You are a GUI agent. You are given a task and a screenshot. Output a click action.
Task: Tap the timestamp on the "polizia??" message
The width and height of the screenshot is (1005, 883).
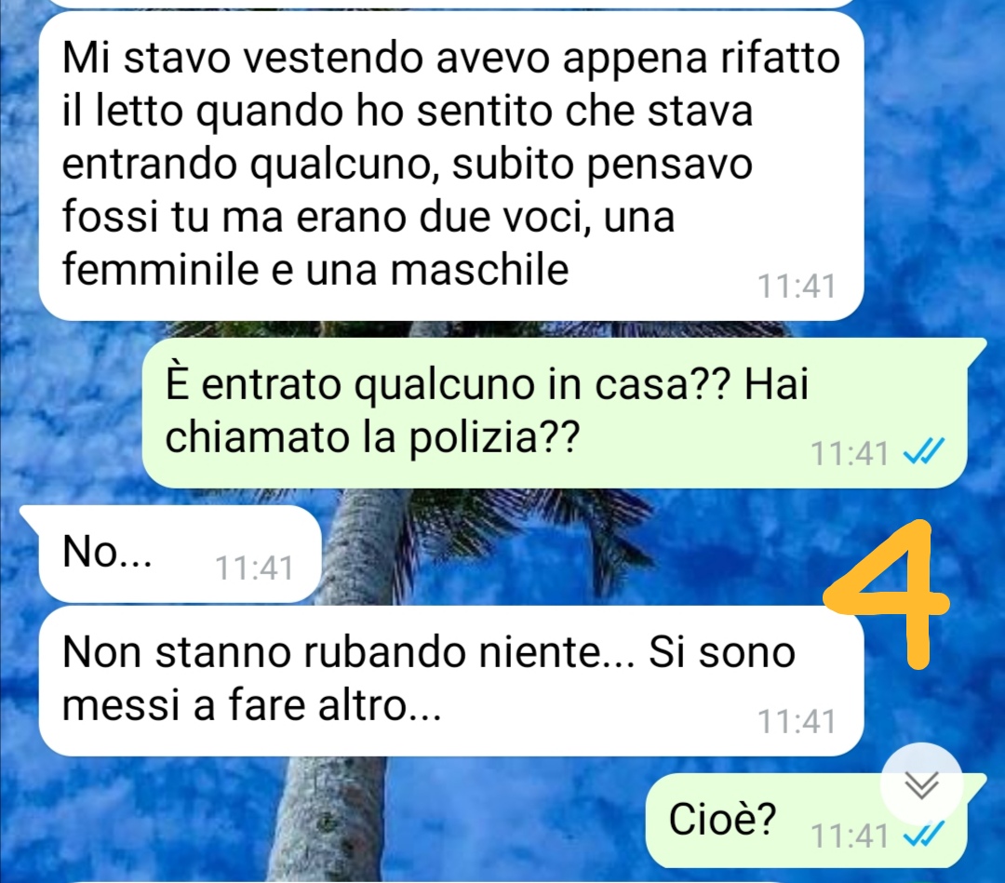point(850,454)
